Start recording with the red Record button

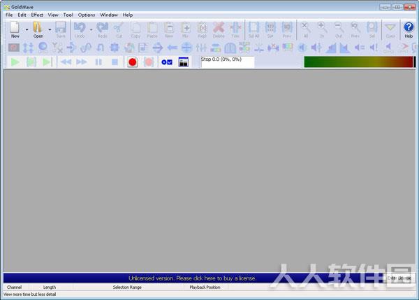click(x=132, y=62)
